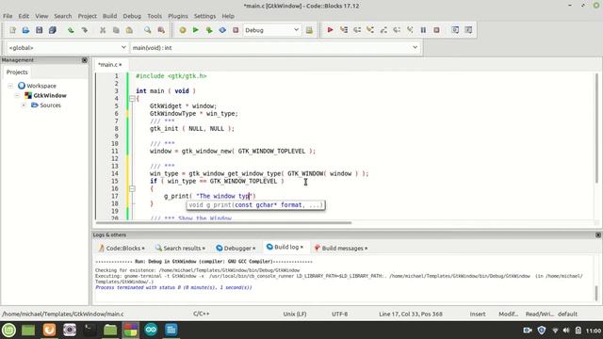Stop the debugger with red square icon
Viewport: 603px width, 339px height.
click(436, 30)
